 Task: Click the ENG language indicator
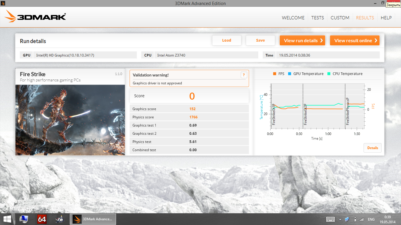pos(371,219)
